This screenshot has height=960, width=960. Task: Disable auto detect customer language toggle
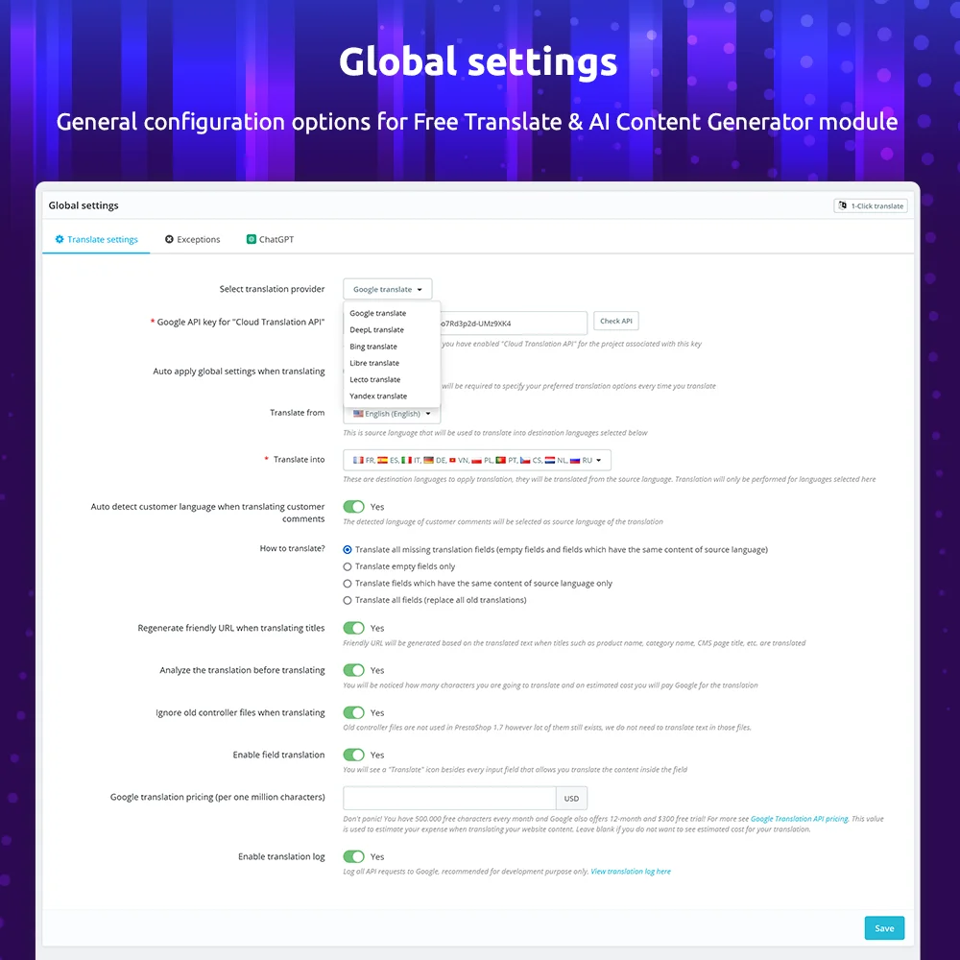pyautogui.click(x=355, y=506)
